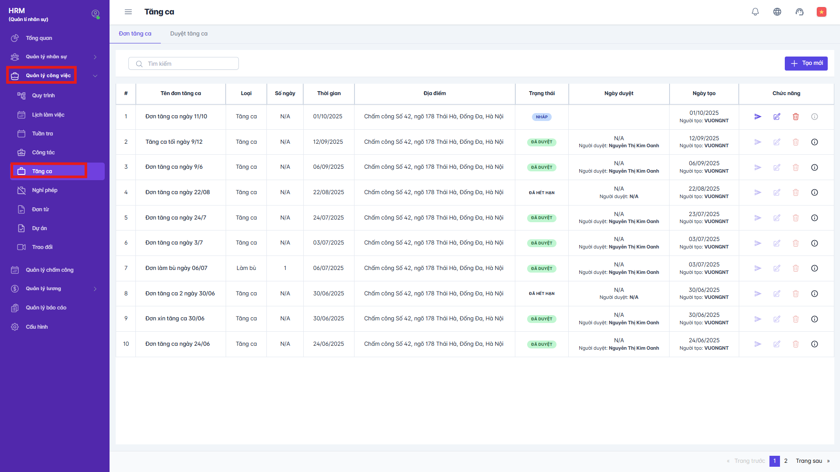The width and height of the screenshot is (840, 472).
Task: Go to page 2 in pagination
Action: tap(786, 461)
